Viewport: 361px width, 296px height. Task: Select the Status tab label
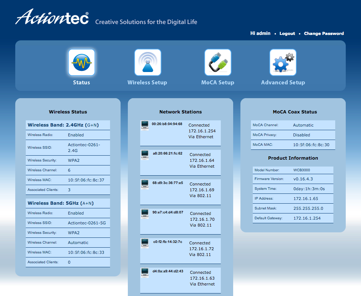(x=81, y=83)
